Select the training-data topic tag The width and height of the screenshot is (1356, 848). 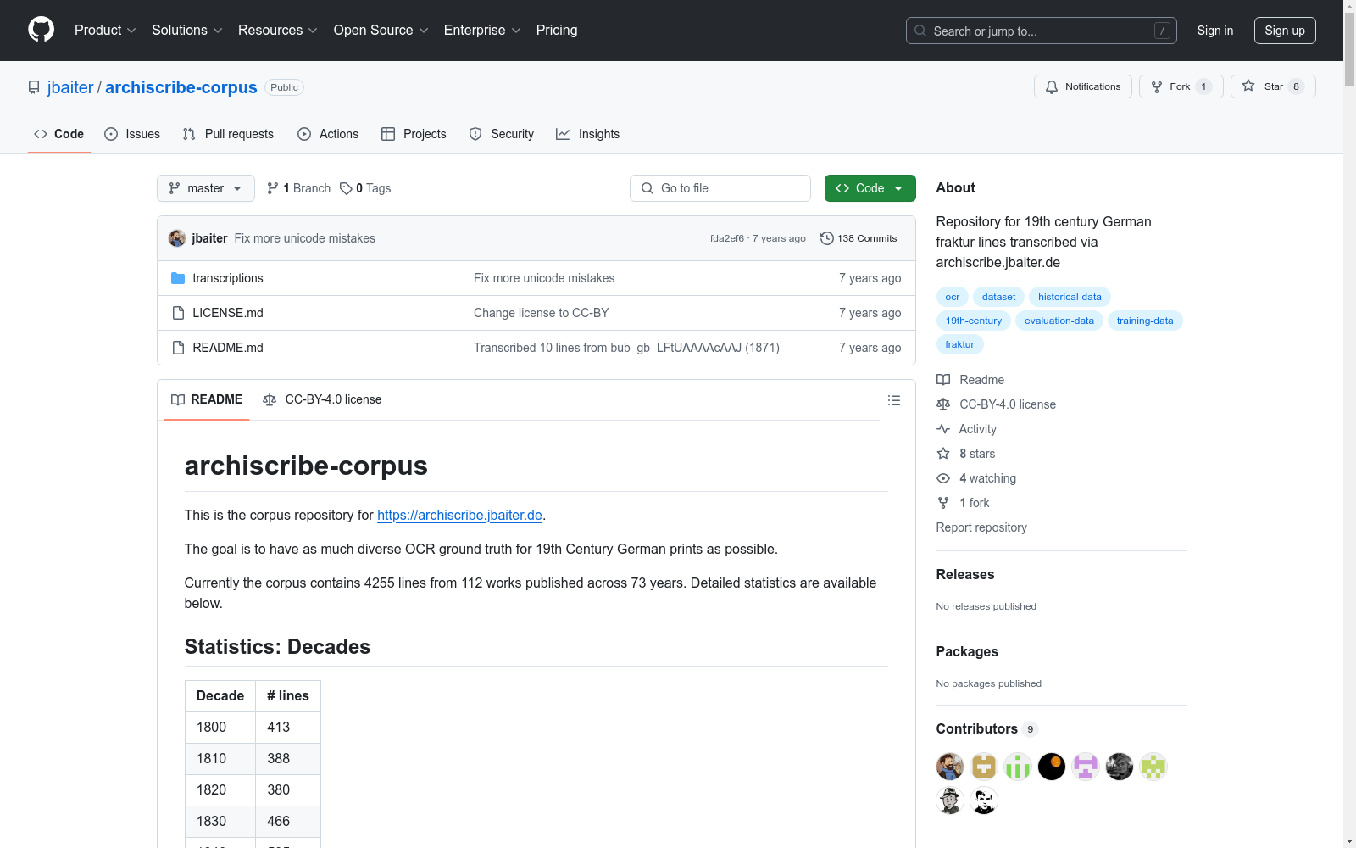pos(1145,321)
